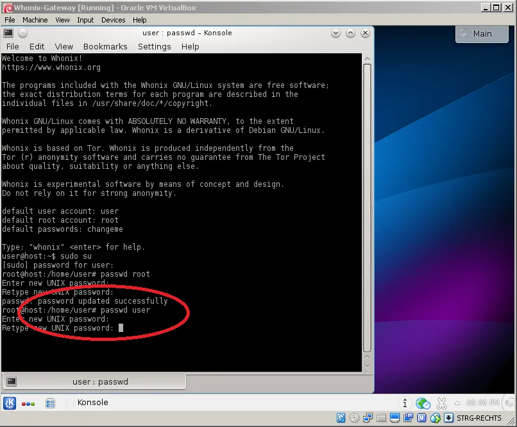
Task: Open the panel toolbox at clock's right
Action: coord(509,402)
